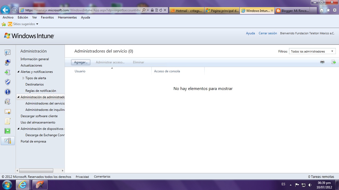Open the Archivo menu

pyautogui.click(x=8, y=17)
